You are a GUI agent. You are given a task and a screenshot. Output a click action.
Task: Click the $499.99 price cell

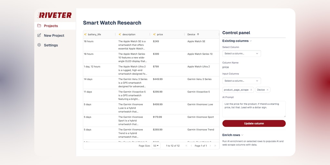click(x=158, y=105)
